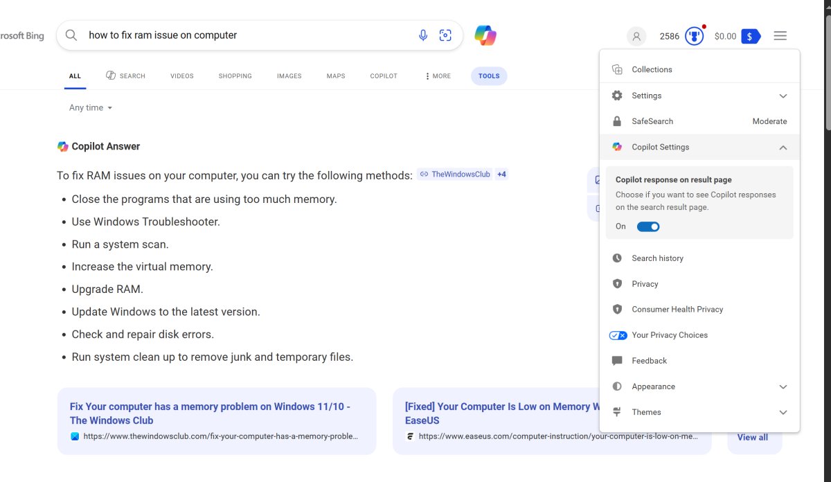The image size is (831, 482).
Task: Click the 2586 rewards points count
Action: click(x=670, y=36)
